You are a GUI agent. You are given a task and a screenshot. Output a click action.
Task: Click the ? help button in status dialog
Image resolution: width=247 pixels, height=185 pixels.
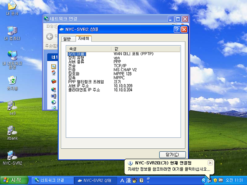(x=177, y=29)
